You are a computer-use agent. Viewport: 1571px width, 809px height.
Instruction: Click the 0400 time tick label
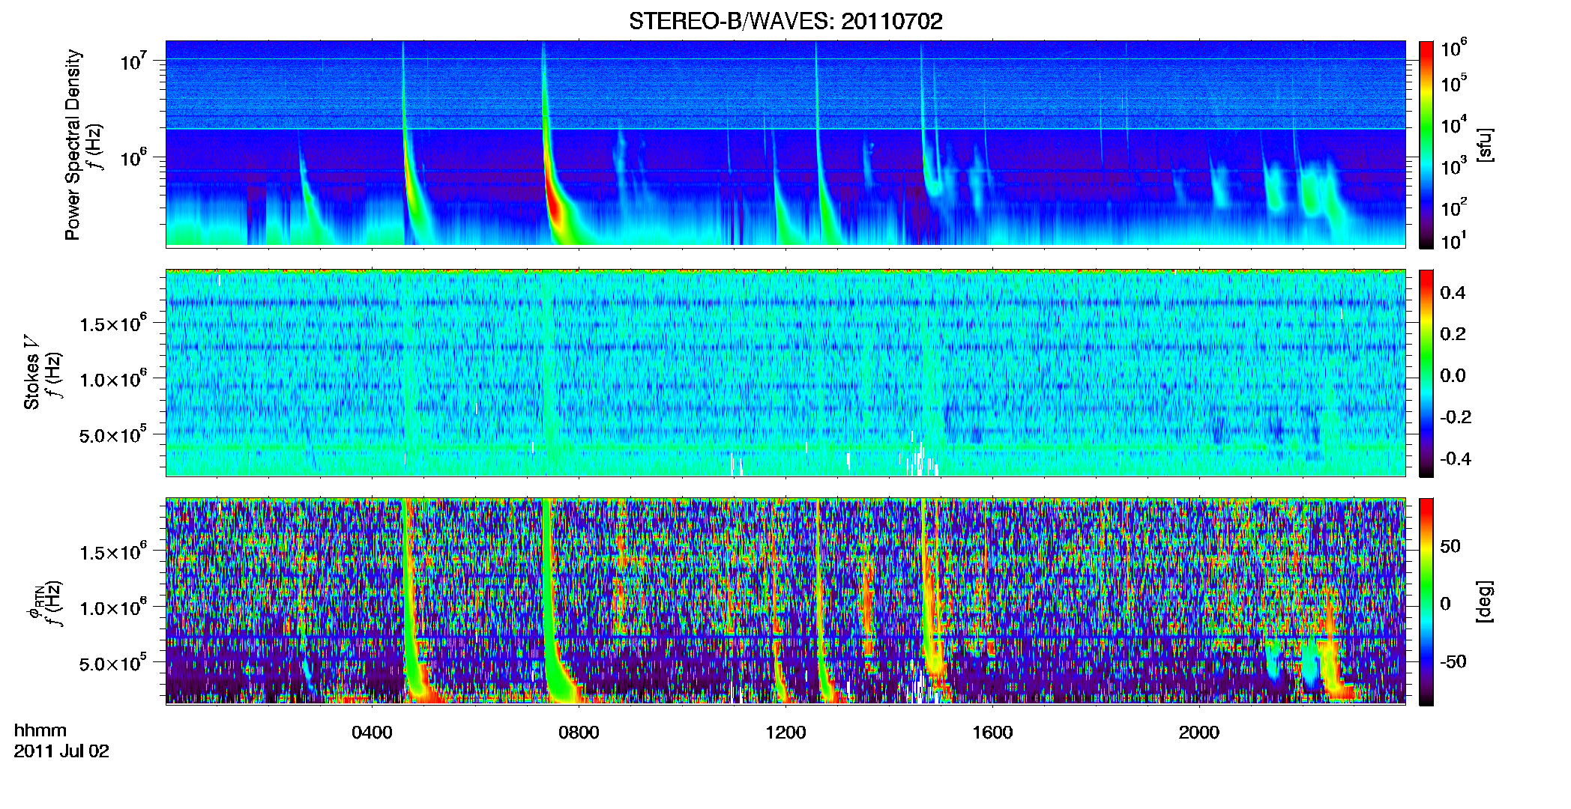tap(372, 733)
